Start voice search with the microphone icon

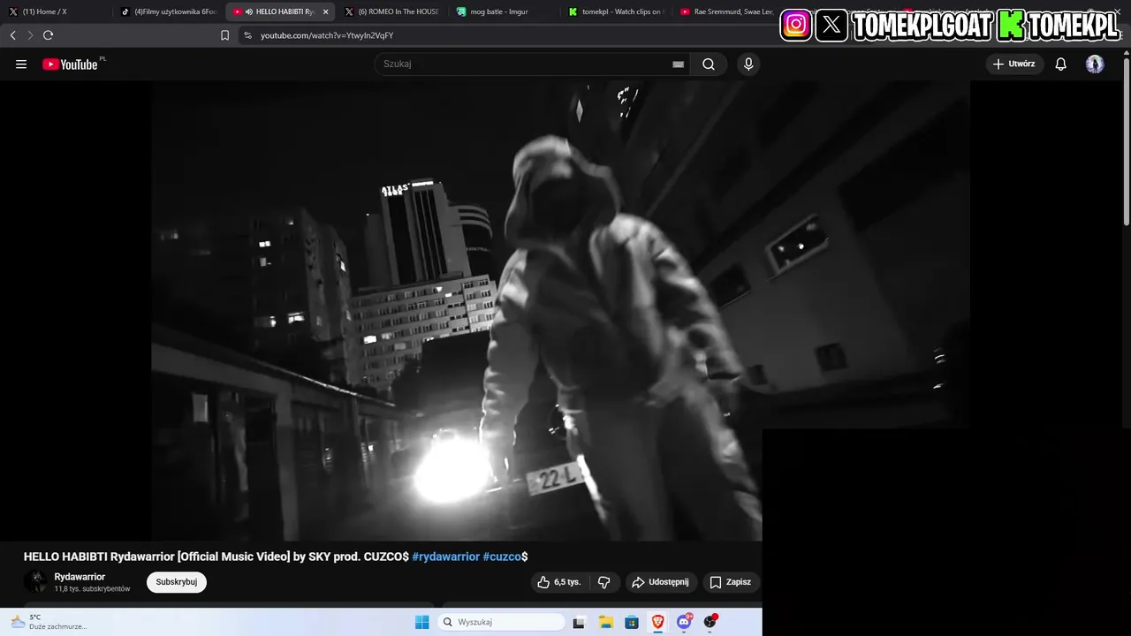click(x=748, y=64)
